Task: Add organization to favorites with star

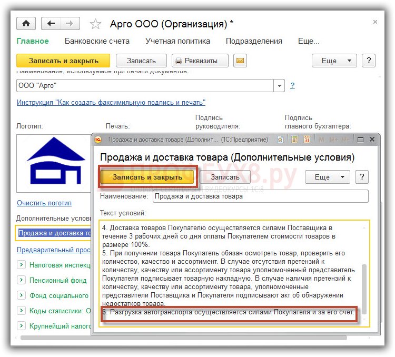Action: pyautogui.click(x=95, y=24)
